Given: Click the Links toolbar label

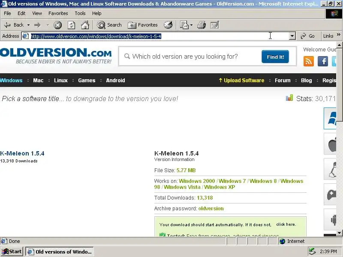Looking at the screenshot, I should [x=328, y=36].
